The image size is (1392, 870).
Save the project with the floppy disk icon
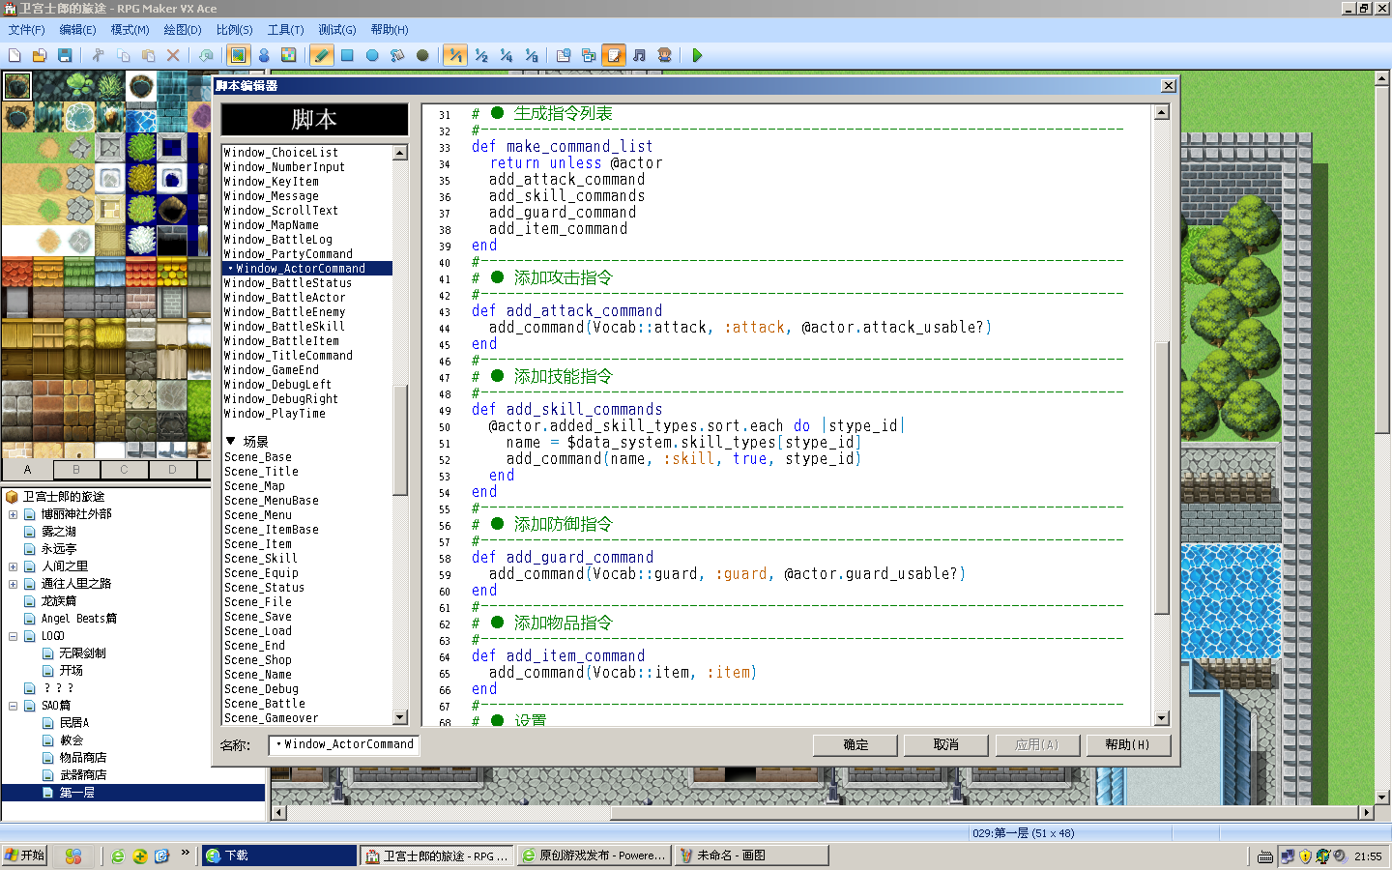[65, 56]
